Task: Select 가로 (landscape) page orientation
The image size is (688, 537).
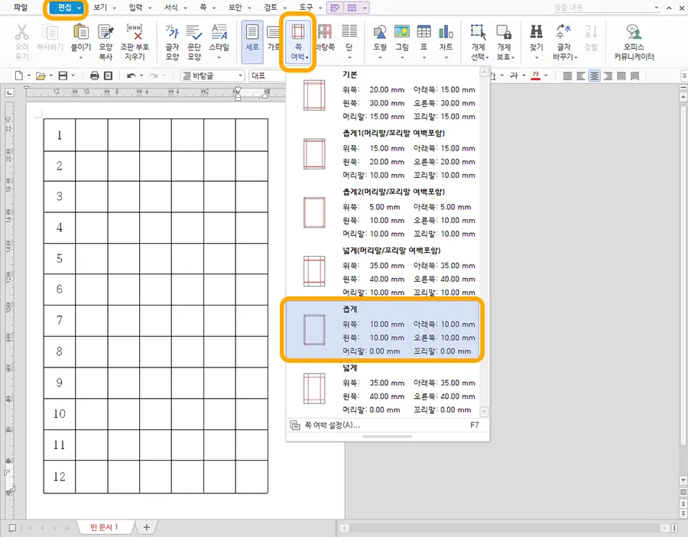Action: tap(274, 42)
